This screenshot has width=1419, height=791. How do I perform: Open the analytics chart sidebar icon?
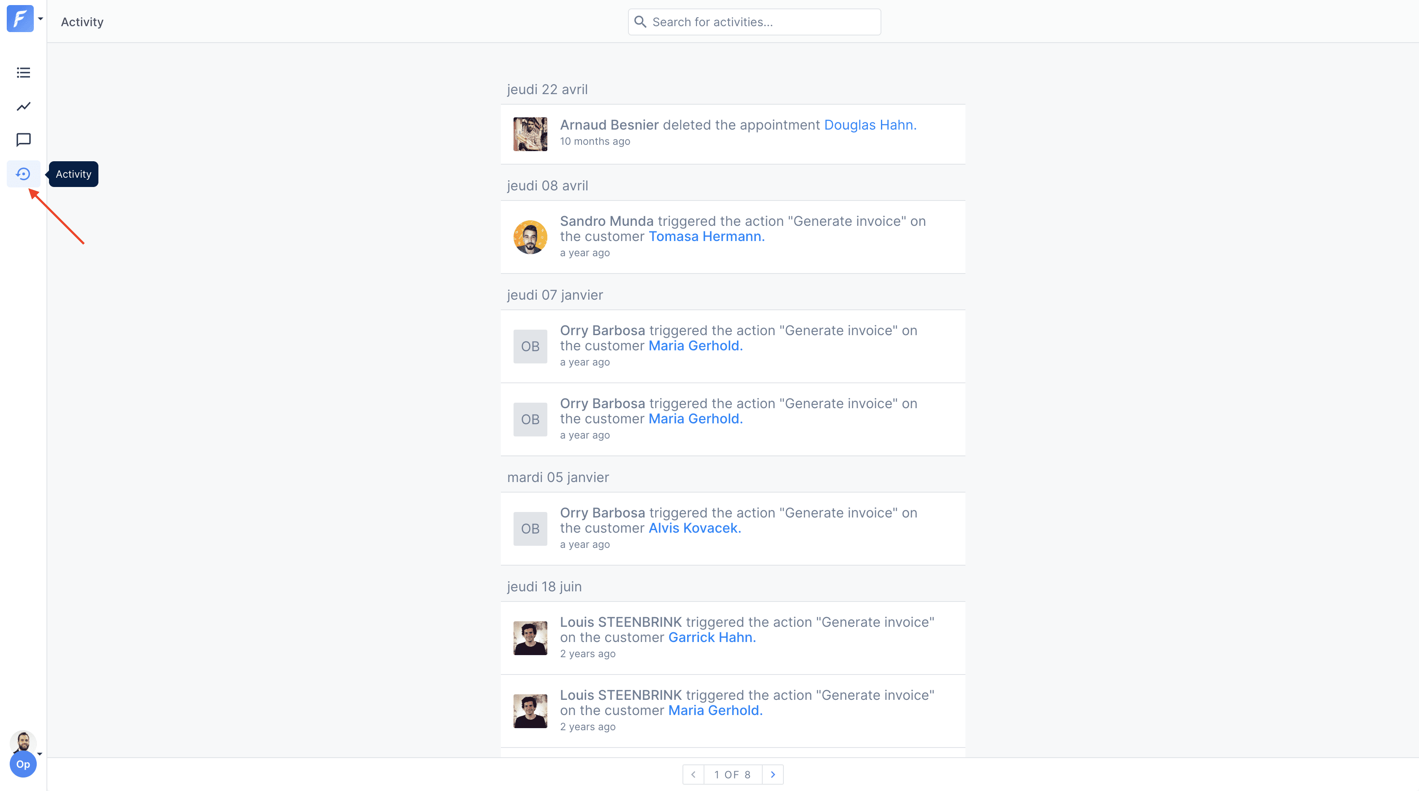pyautogui.click(x=23, y=106)
